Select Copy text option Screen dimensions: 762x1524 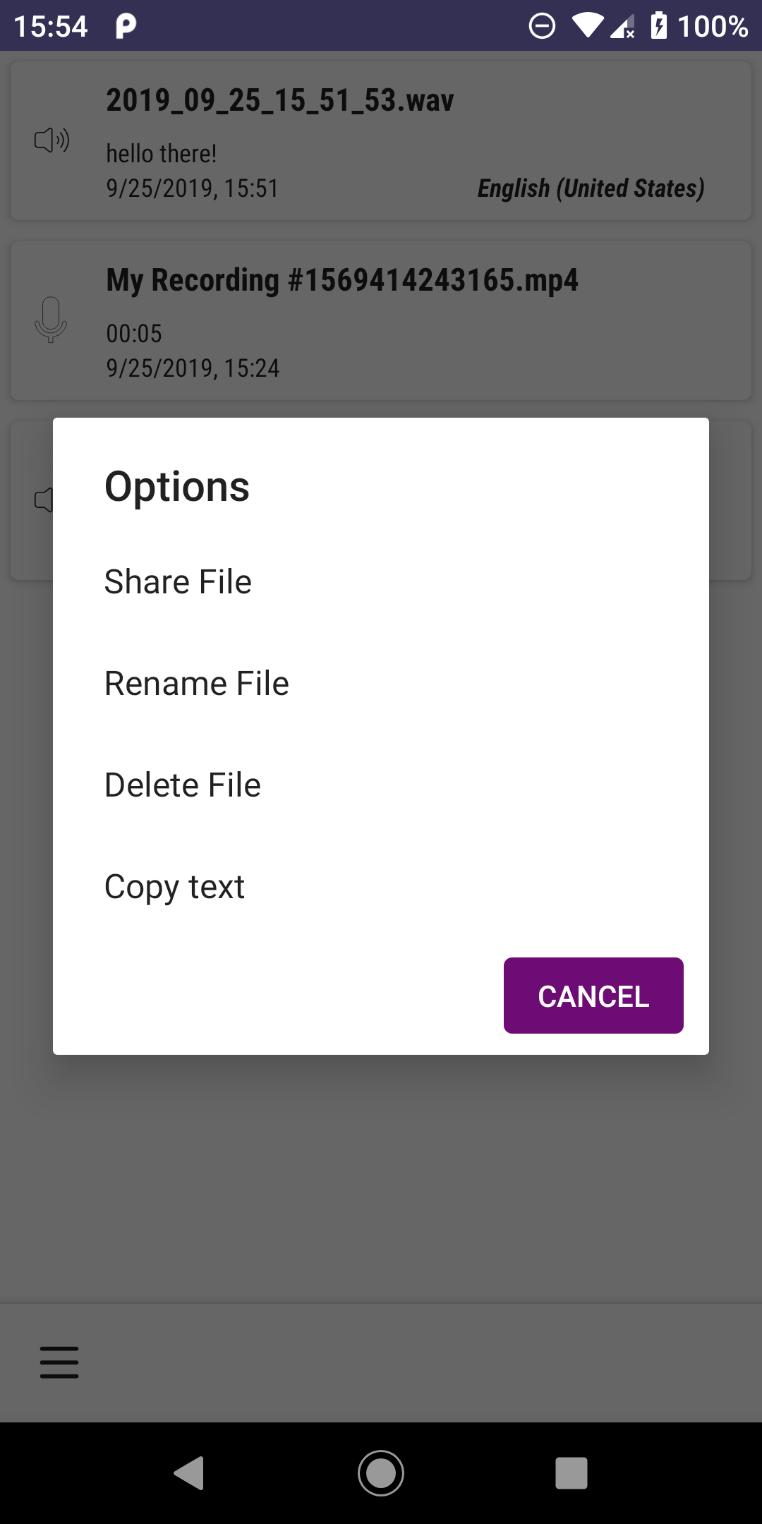[x=174, y=887]
